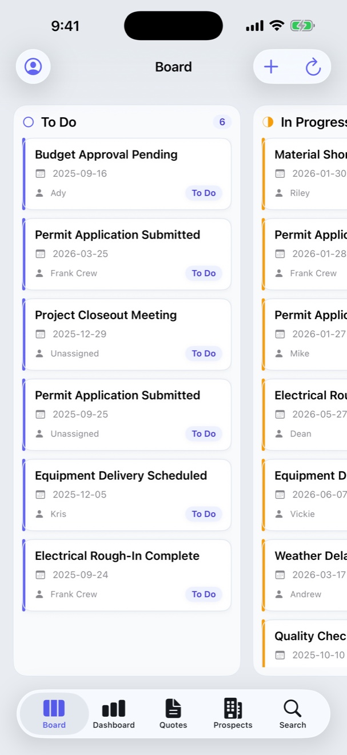Screen dimensions: 347x755
Task: Switch to the Prospects tab
Action: pos(233,714)
